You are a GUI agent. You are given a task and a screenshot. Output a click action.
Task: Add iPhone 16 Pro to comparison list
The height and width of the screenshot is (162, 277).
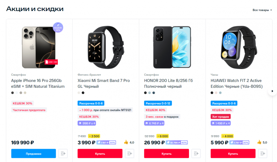[x=63, y=154]
